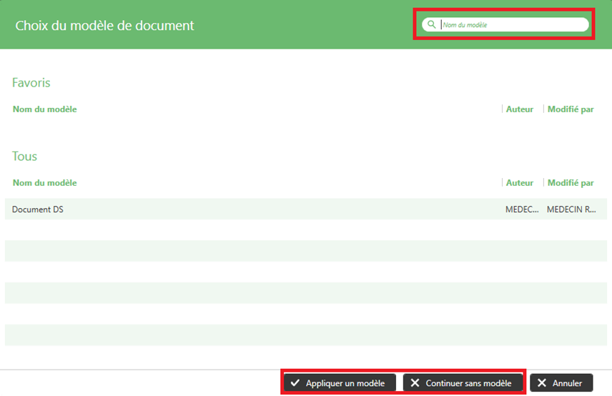Sort Favoris list by 'Modifié par' column

coord(571,109)
